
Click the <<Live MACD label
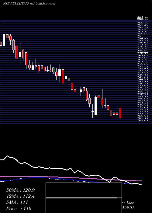(128, 205)
